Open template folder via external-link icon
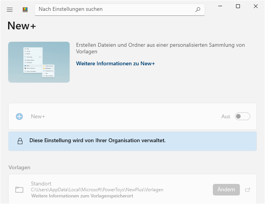 (x=248, y=190)
